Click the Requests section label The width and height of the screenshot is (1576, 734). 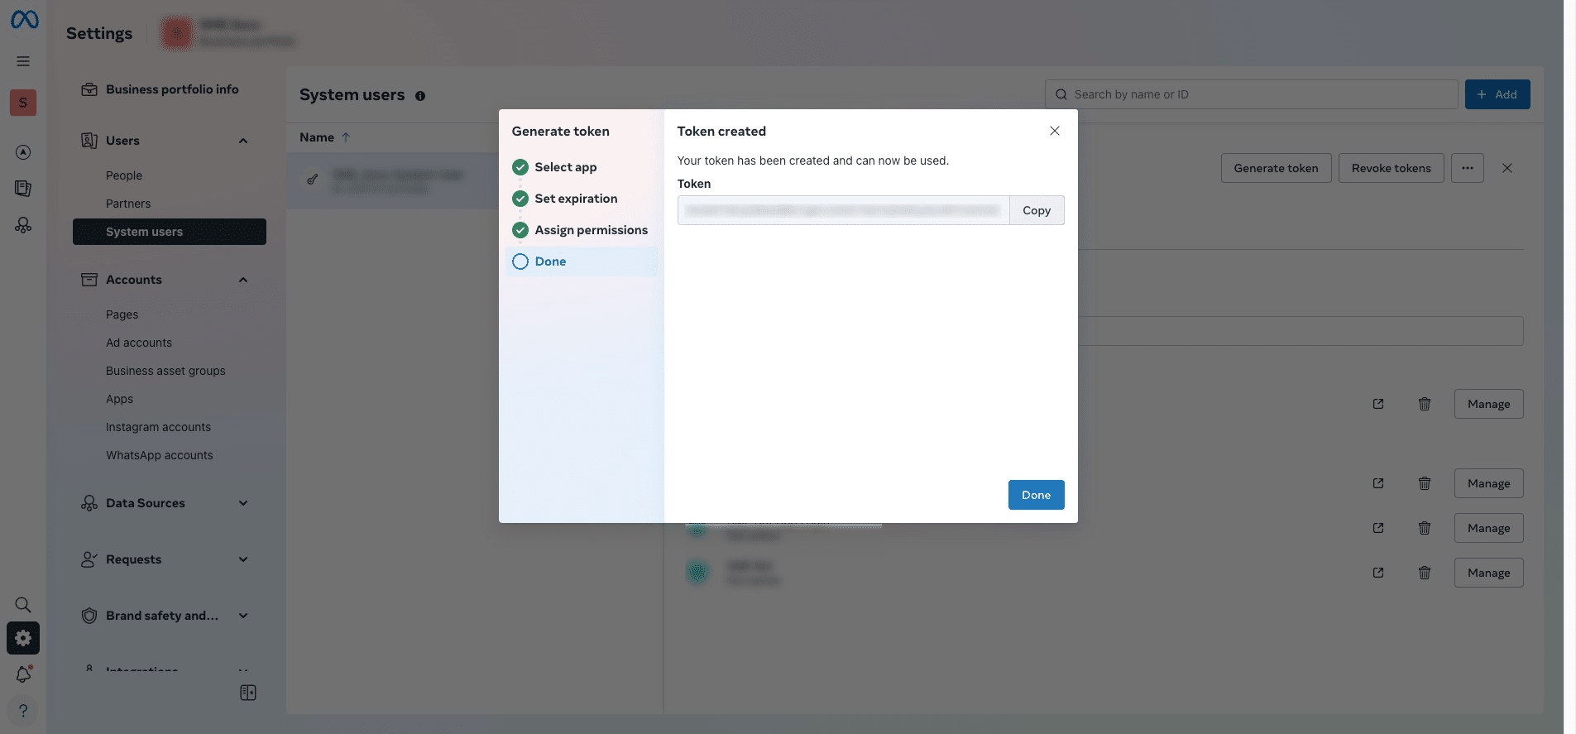click(x=133, y=559)
